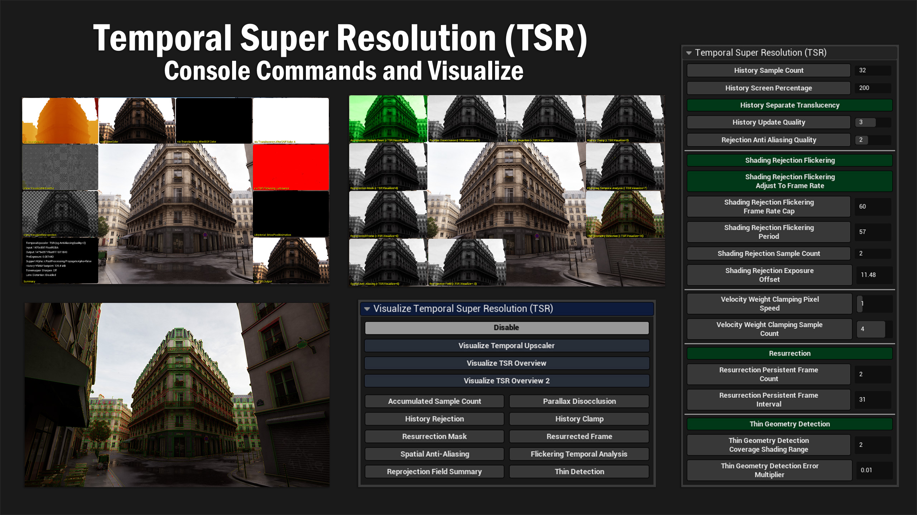The width and height of the screenshot is (917, 515).
Task: Collapse the Visualize Temporal Super Resolution section arrow
Action: pos(367,309)
